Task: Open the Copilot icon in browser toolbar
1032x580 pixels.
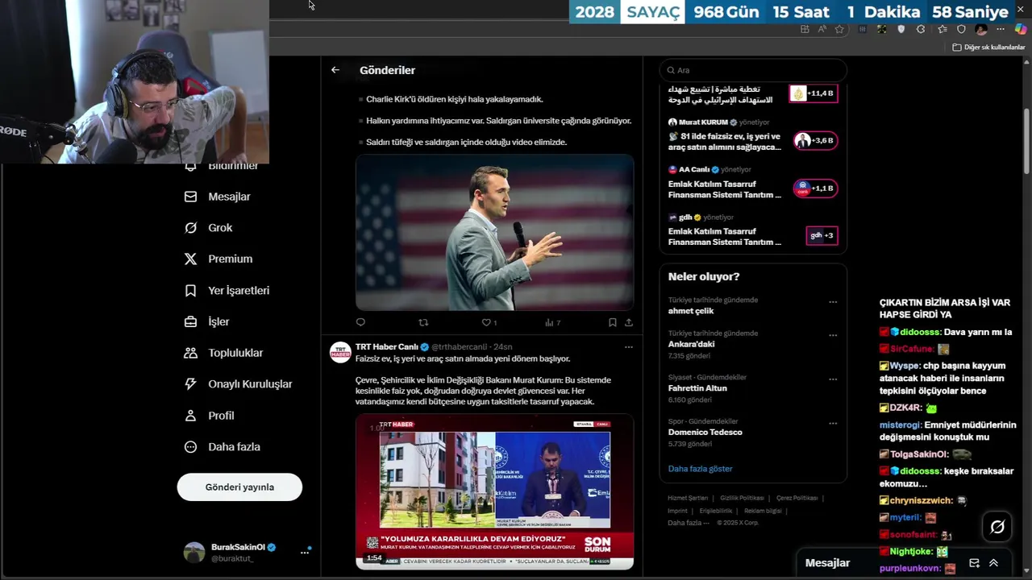Action: 1021,29
